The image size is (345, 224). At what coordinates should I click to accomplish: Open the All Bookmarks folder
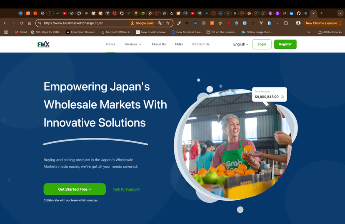click(330, 32)
